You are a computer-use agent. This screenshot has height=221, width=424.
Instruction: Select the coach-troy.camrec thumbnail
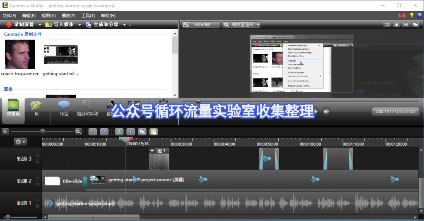(x=20, y=54)
